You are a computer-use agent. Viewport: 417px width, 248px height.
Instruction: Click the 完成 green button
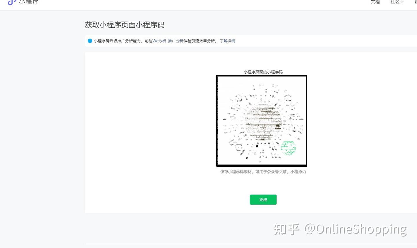(x=263, y=199)
